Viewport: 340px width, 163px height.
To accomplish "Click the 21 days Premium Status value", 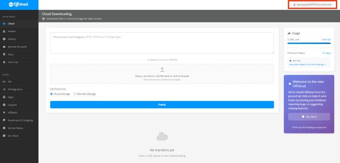I will pyautogui.click(x=326, y=53).
